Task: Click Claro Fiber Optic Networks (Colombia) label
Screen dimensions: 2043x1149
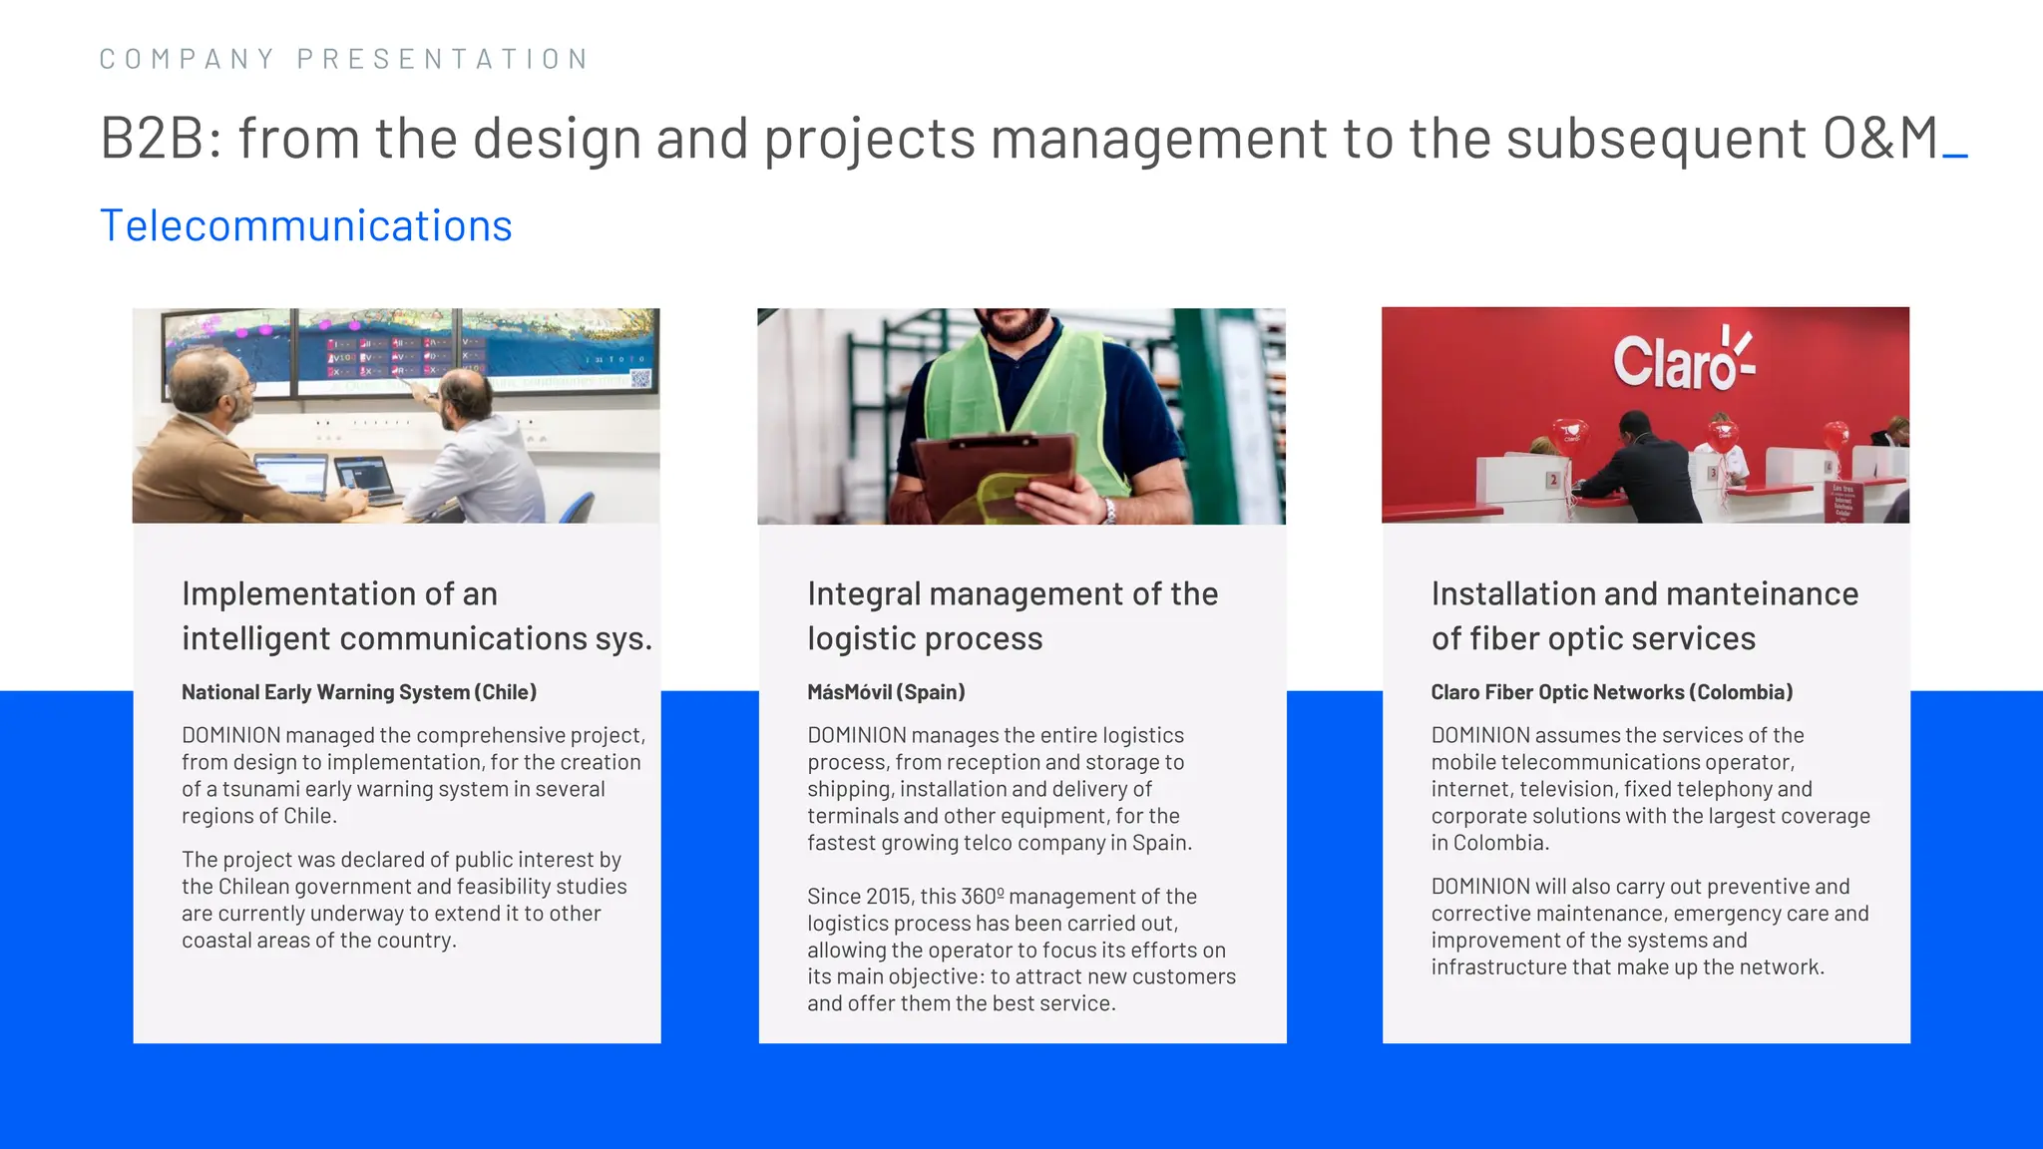Action: point(1611,692)
